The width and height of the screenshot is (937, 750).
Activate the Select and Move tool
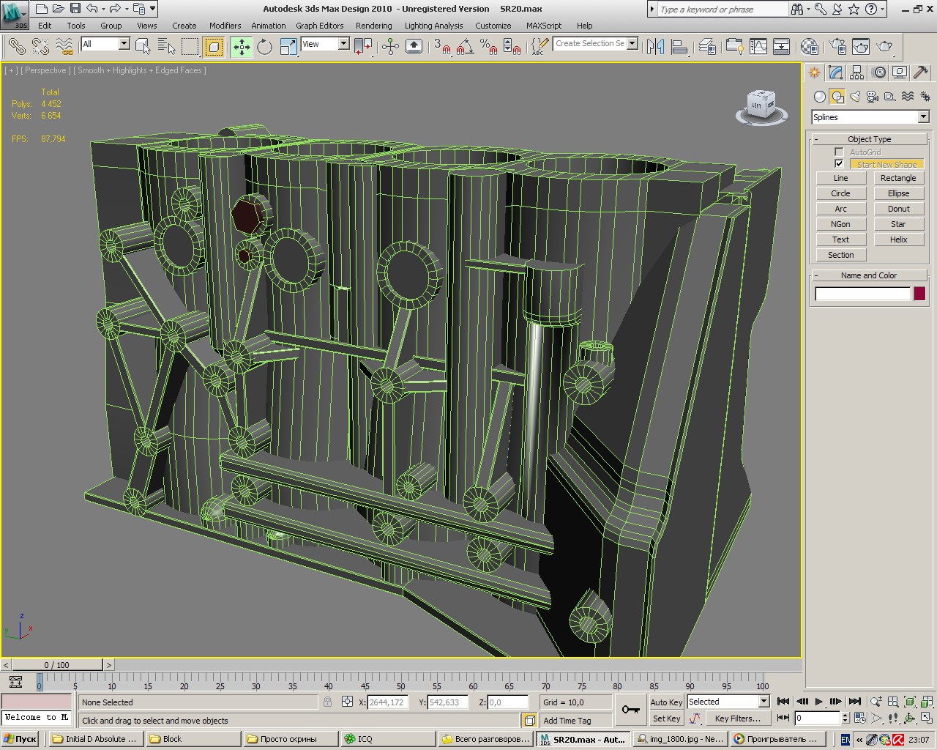[x=242, y=47]
